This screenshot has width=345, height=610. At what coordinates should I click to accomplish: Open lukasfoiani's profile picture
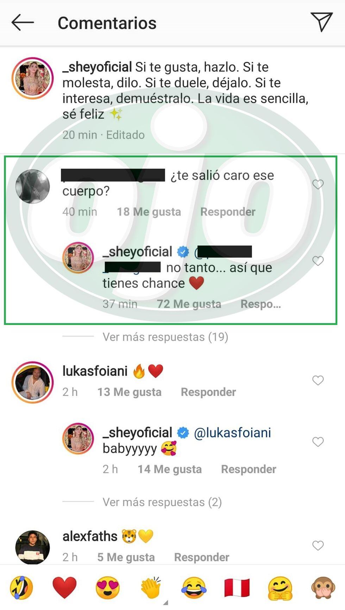(32, 382)
